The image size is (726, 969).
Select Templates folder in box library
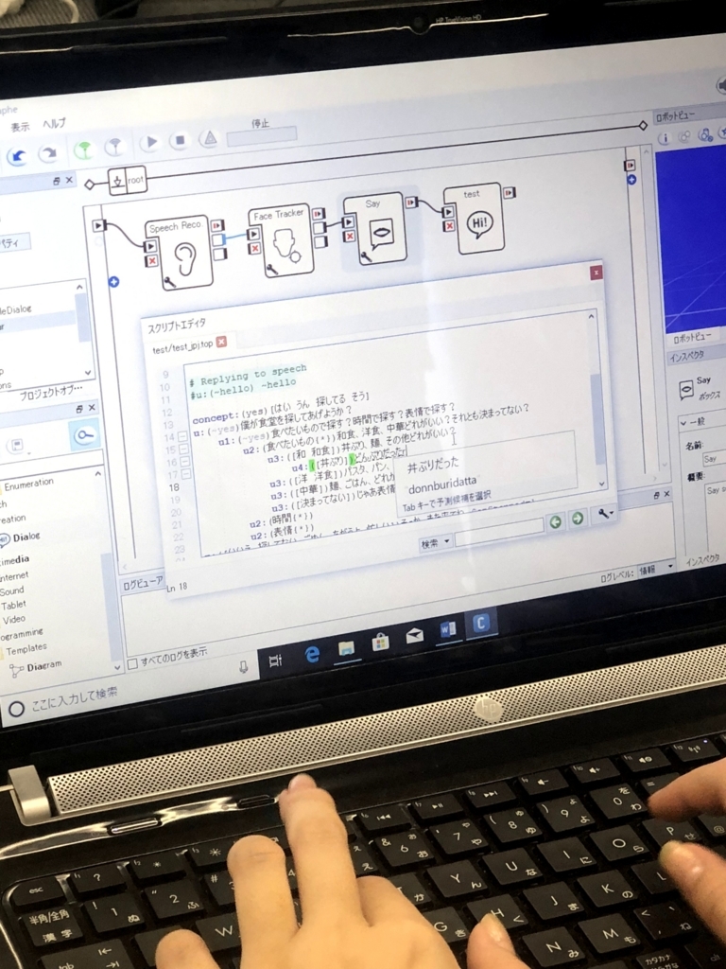coord(26,649)
